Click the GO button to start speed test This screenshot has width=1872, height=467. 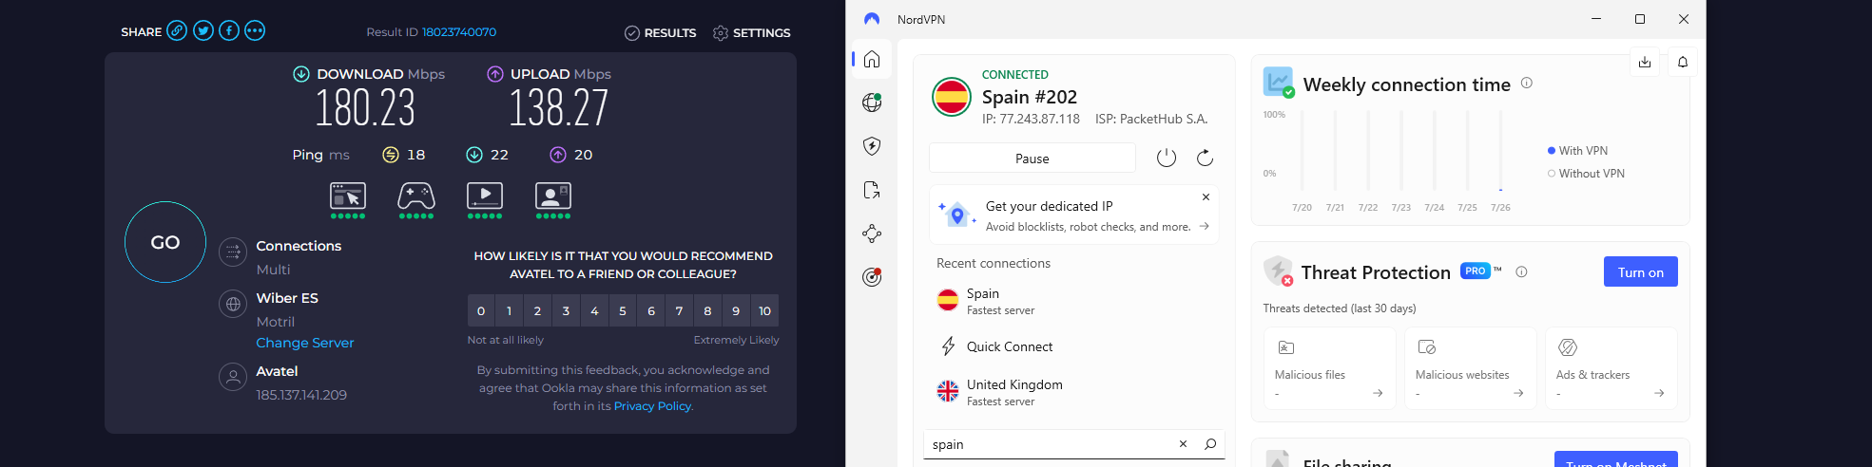coord(165,242)
